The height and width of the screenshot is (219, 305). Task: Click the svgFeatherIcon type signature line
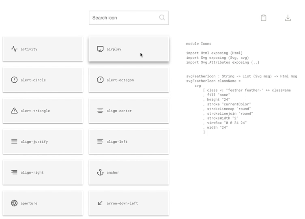click(x=242, y=76)
